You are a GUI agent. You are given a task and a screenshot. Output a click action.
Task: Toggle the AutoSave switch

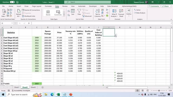12,2
